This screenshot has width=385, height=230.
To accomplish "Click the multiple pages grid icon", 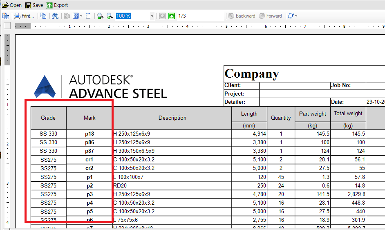I will pyautogui.click(x=76, y=16).
